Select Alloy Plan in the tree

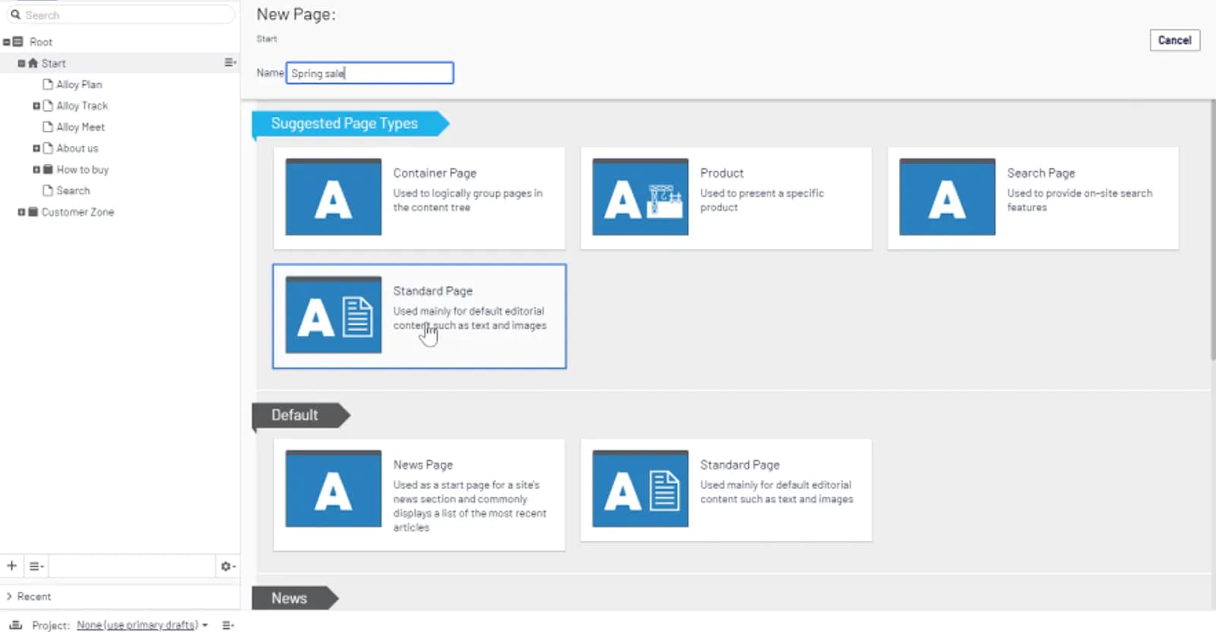(x=79, y=84)
